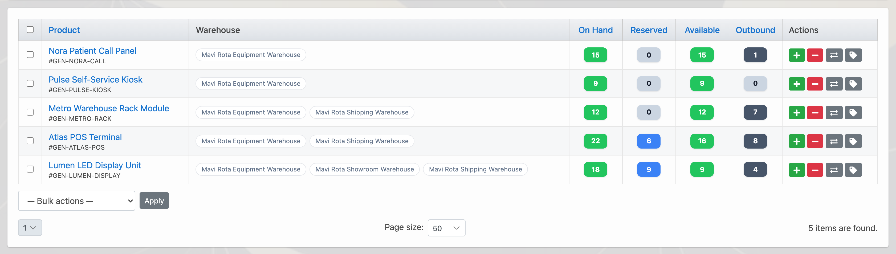Tick the Atlas POS Terminal row checkbox
896x254 pixels.
coord(30,141)
